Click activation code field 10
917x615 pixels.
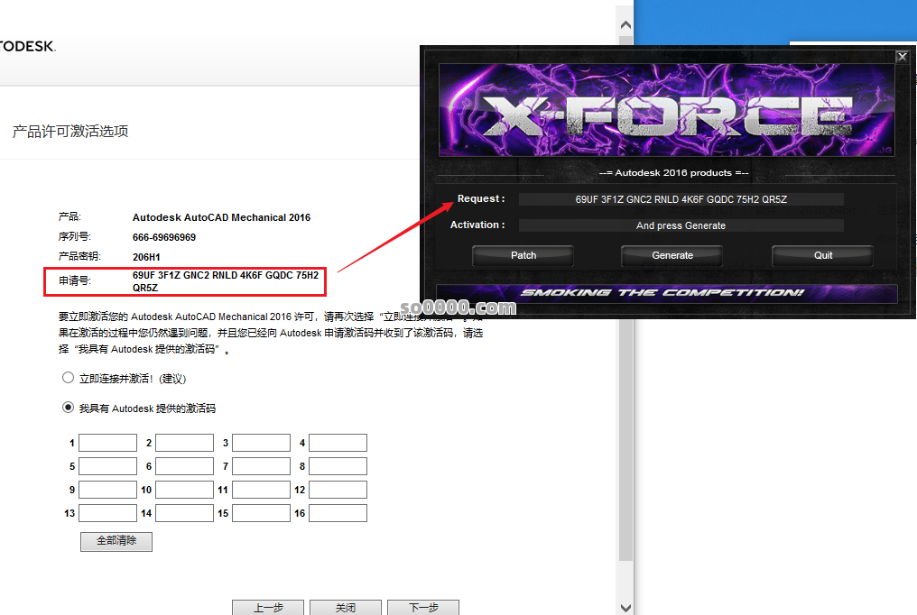[x=184, y=490]
